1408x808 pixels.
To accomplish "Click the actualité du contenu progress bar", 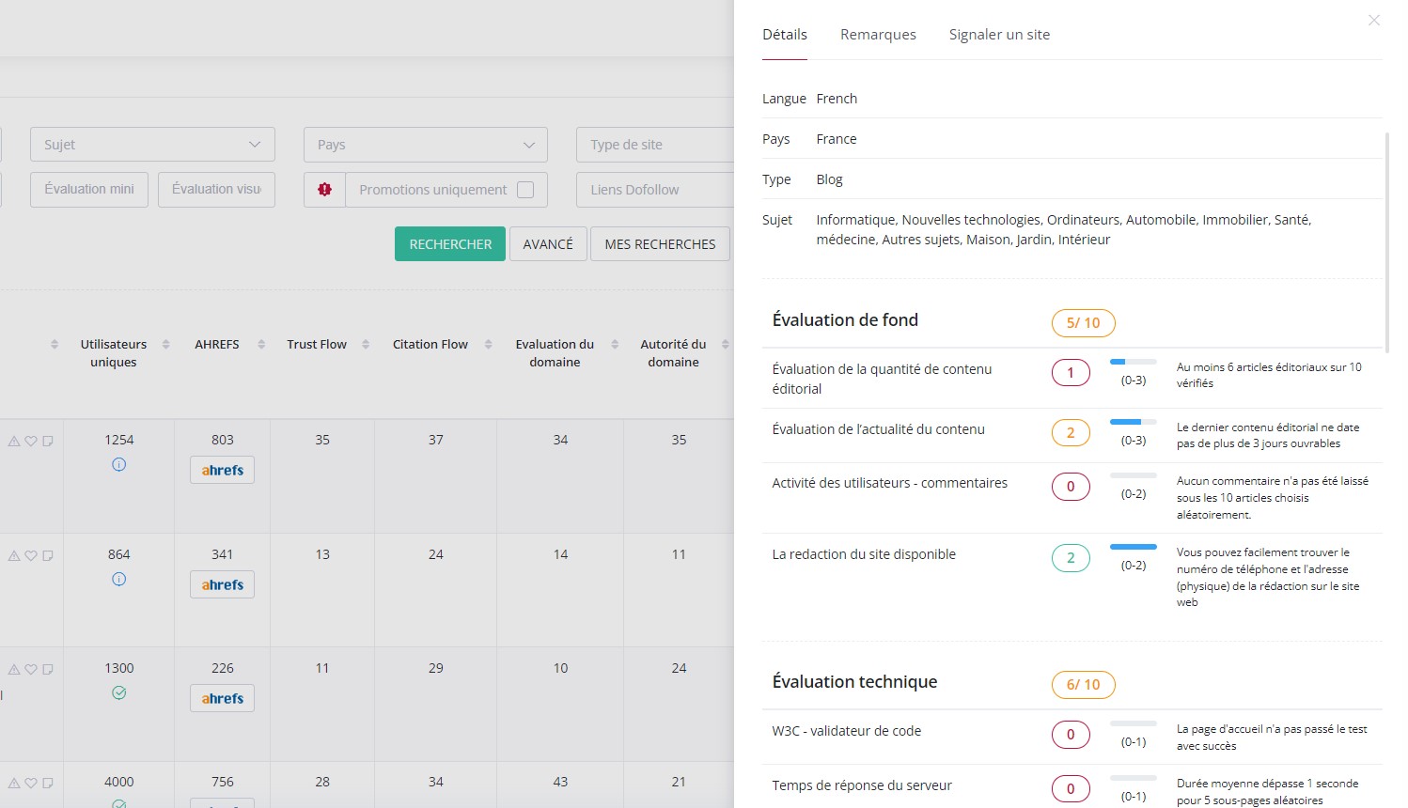I will (1134, 422).
